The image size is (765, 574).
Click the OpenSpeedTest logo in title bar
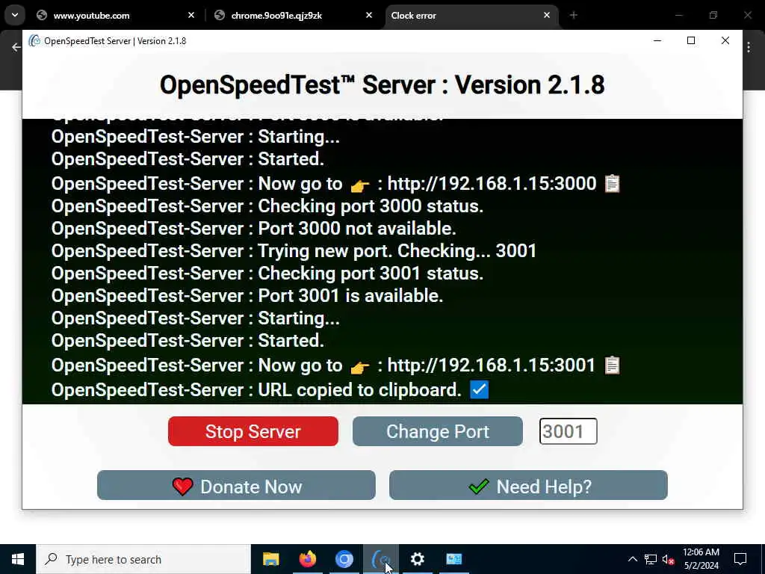(x=34, y=41)
